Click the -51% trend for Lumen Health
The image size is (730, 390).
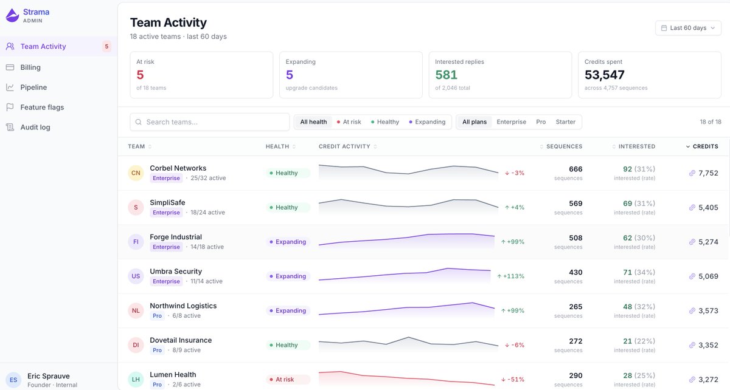pos(513,380)
